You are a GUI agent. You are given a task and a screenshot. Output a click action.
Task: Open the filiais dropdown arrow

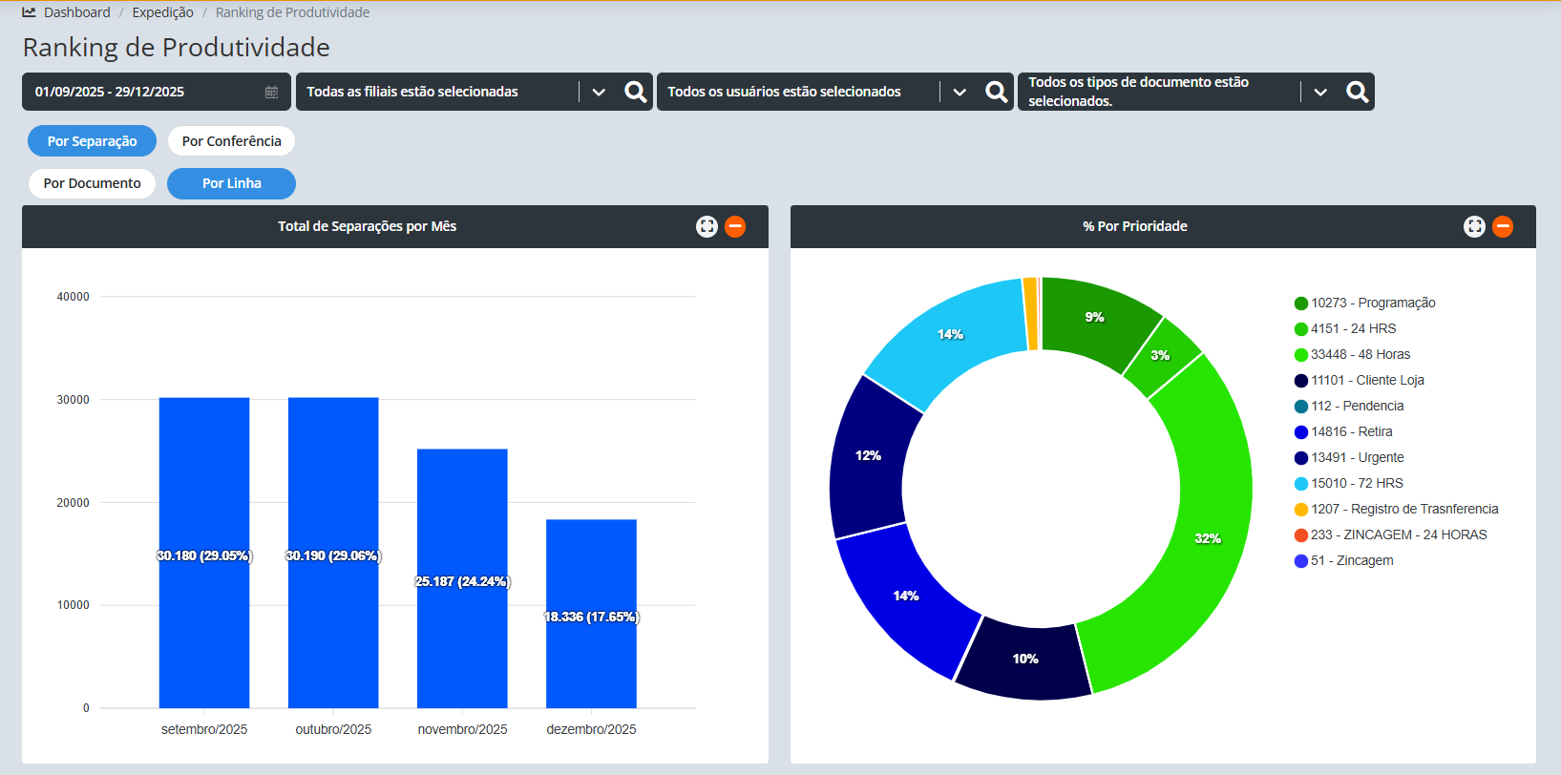click(599, 92)
